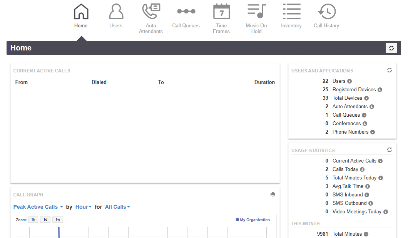Image resolution: width=408 pixels, height=238 pixels.
Task: Open Music On Hold settings
Action: click(256, 12)
